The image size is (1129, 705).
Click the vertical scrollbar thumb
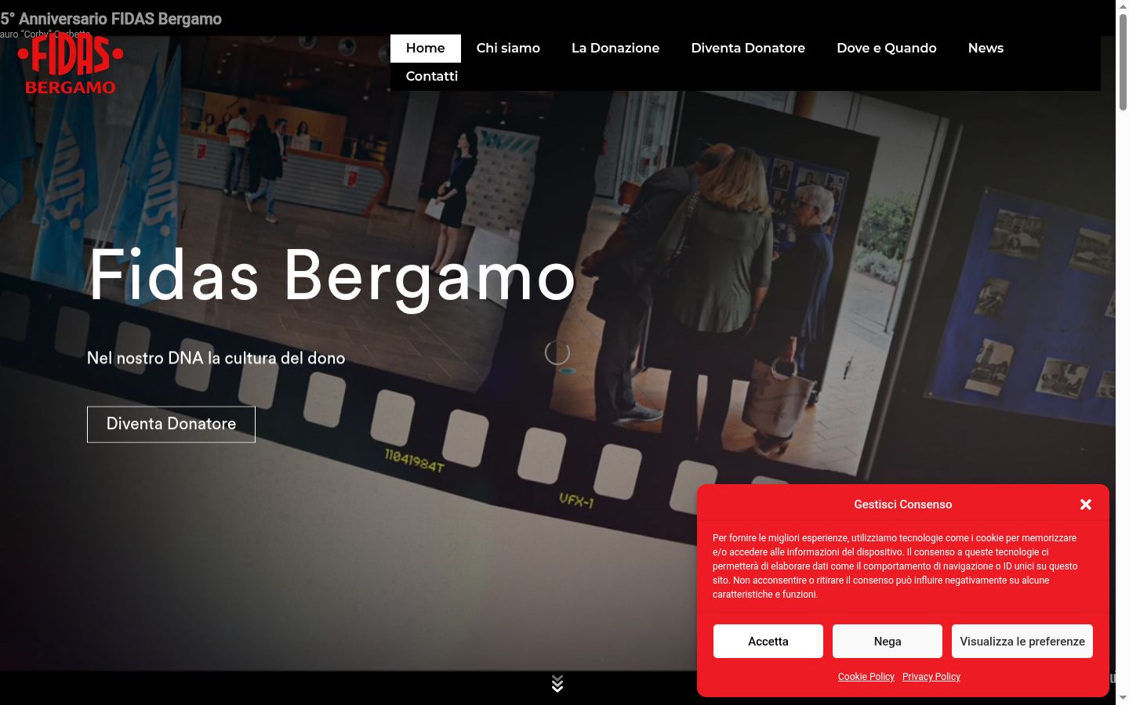(x=1123, y=63)
